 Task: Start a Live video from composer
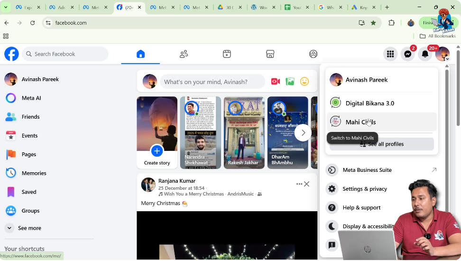[x=275, y=82]
